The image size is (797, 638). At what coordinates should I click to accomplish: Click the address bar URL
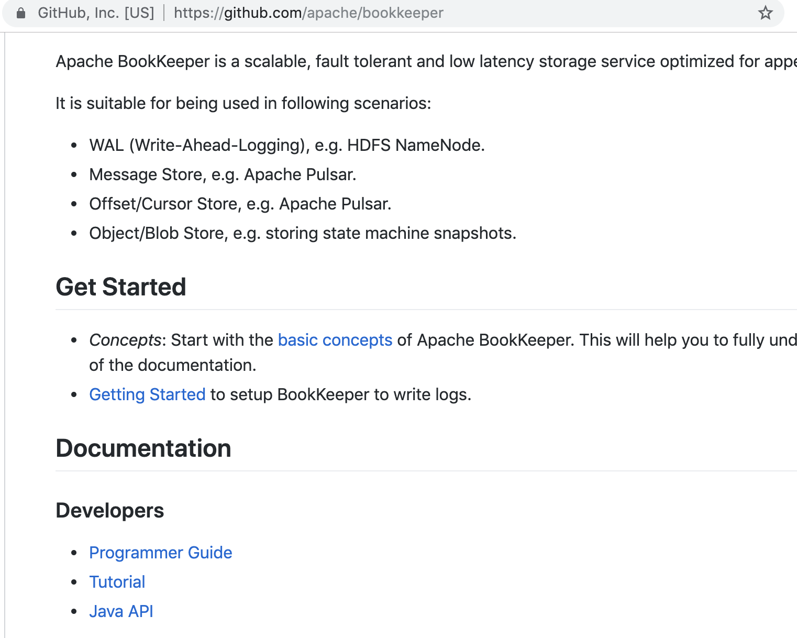[308, 13]
